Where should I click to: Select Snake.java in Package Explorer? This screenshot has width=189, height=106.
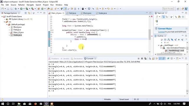pyautogui.click(x=18, y=35)
